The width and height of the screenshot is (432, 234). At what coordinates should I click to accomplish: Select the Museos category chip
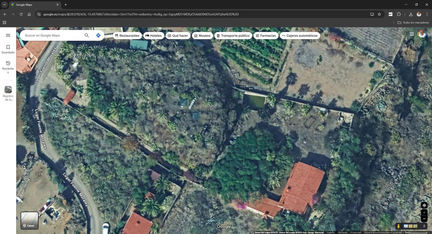click(202, 36)
